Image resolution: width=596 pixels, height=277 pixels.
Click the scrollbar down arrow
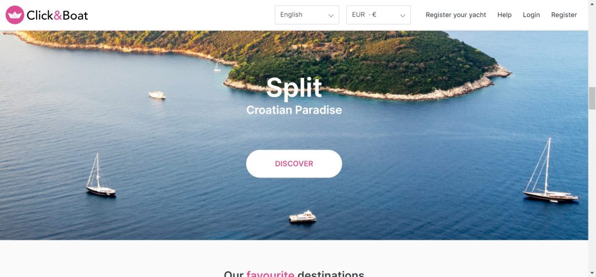tap(592, 273)
